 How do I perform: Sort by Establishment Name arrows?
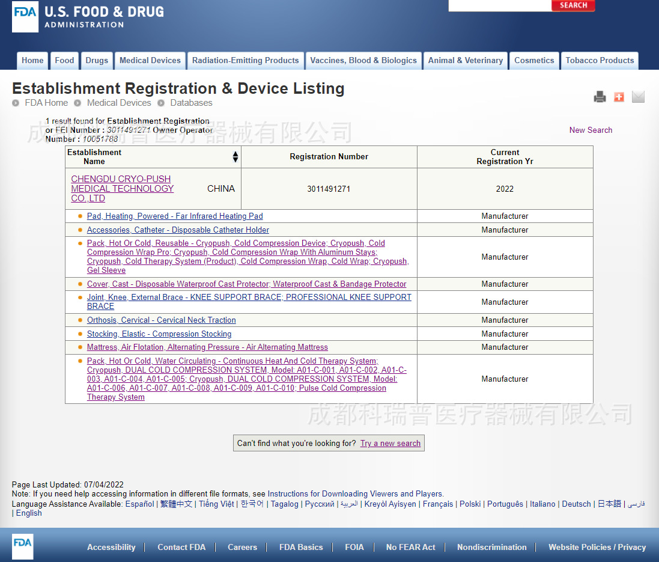[235, 157]
